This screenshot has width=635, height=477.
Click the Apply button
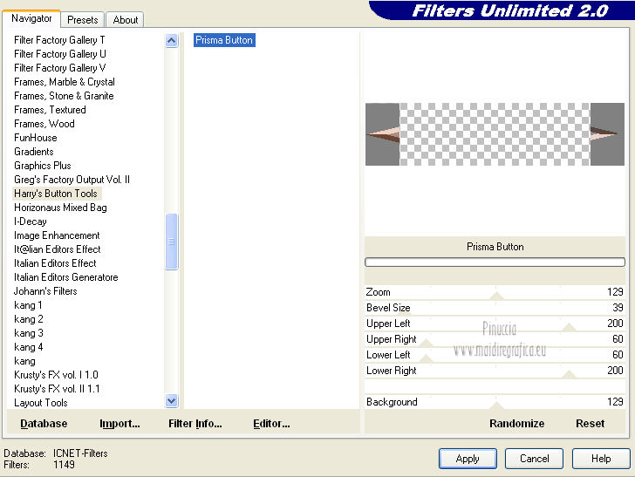468,459
